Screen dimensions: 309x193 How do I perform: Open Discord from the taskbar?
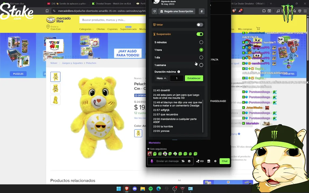(135, 189)
